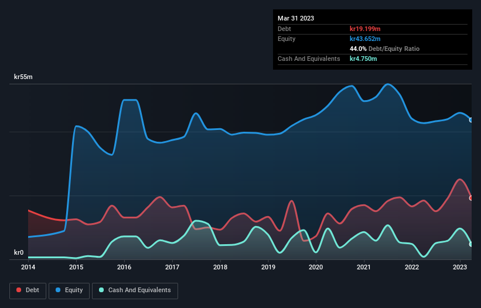Click the kr0 y-axis label
The height and width of the screenshot is (308, 481).
click(19, 252)
